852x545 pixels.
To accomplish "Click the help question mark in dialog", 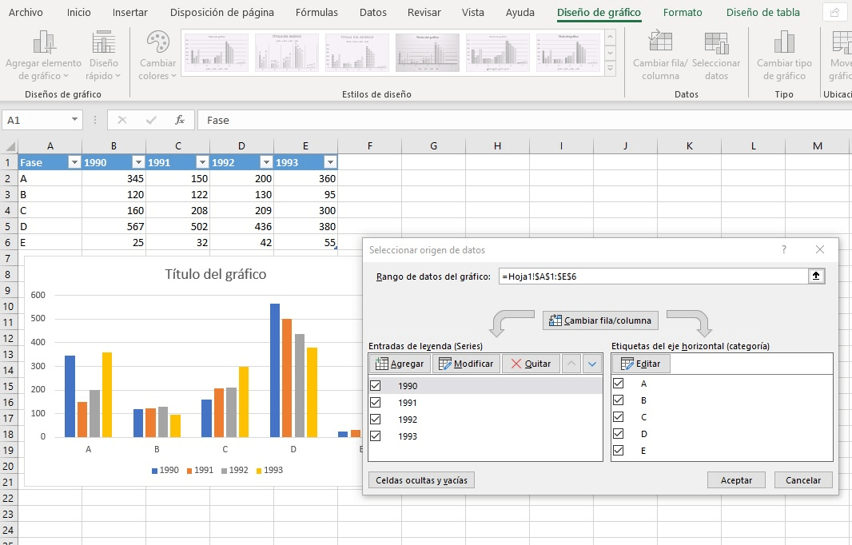I will [x=783, y=249].
